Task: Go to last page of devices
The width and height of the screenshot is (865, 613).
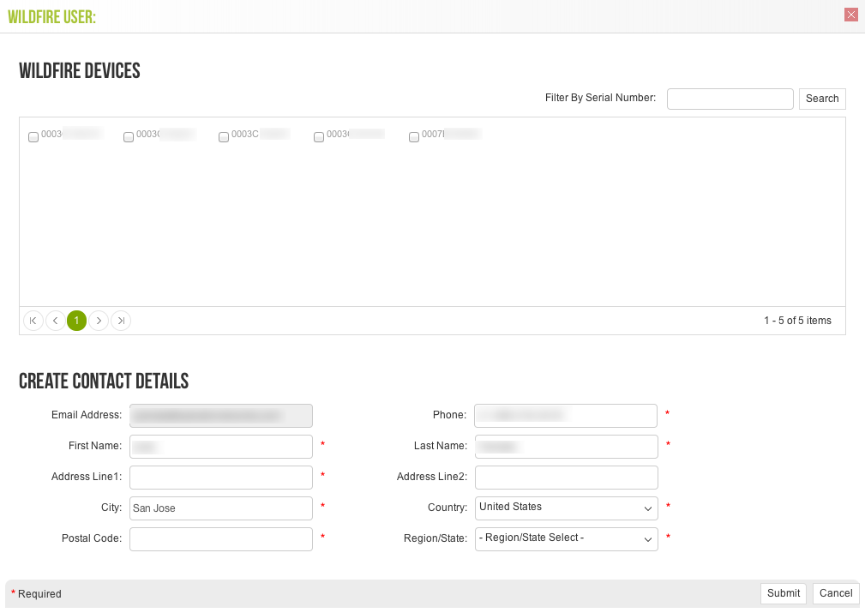Action: (121, 321)
